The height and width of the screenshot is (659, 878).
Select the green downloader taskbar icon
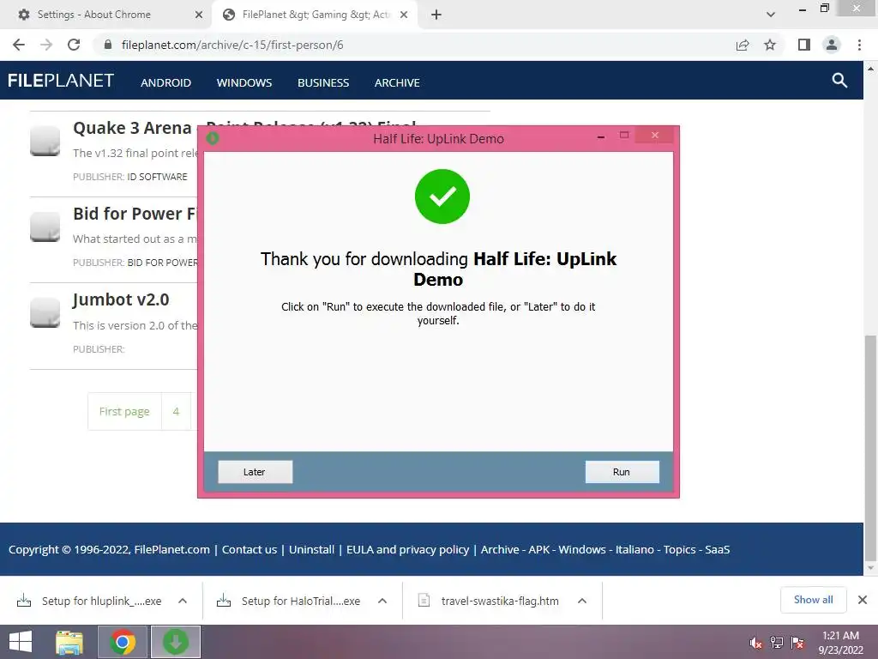[175, 642]
